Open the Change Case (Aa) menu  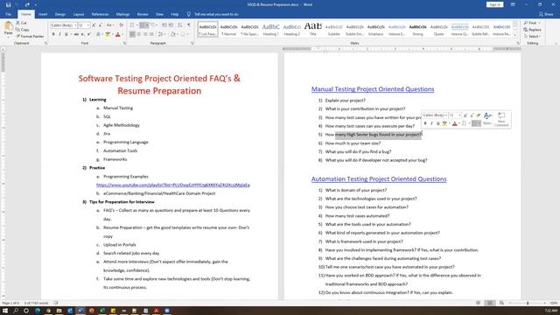pos(109,25)
